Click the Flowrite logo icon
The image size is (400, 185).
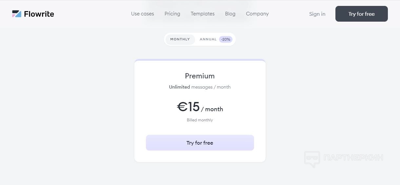pos(17,14)
